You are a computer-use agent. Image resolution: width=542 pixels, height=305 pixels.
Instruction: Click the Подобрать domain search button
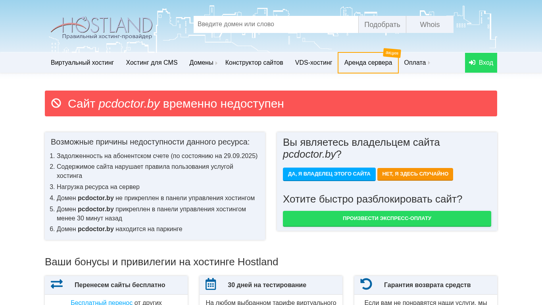(382, 25)
